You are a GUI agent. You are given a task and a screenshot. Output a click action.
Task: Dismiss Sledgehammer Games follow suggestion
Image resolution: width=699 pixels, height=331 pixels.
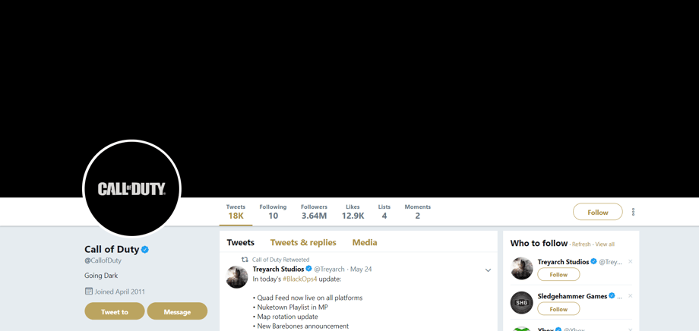pos(630,296)
